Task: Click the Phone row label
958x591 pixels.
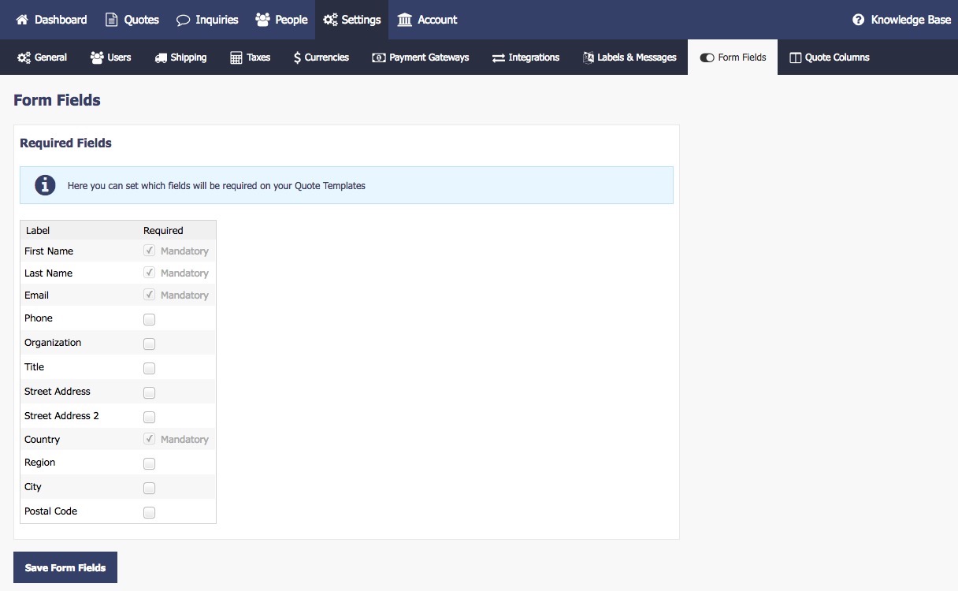Action: click(39, 318)
